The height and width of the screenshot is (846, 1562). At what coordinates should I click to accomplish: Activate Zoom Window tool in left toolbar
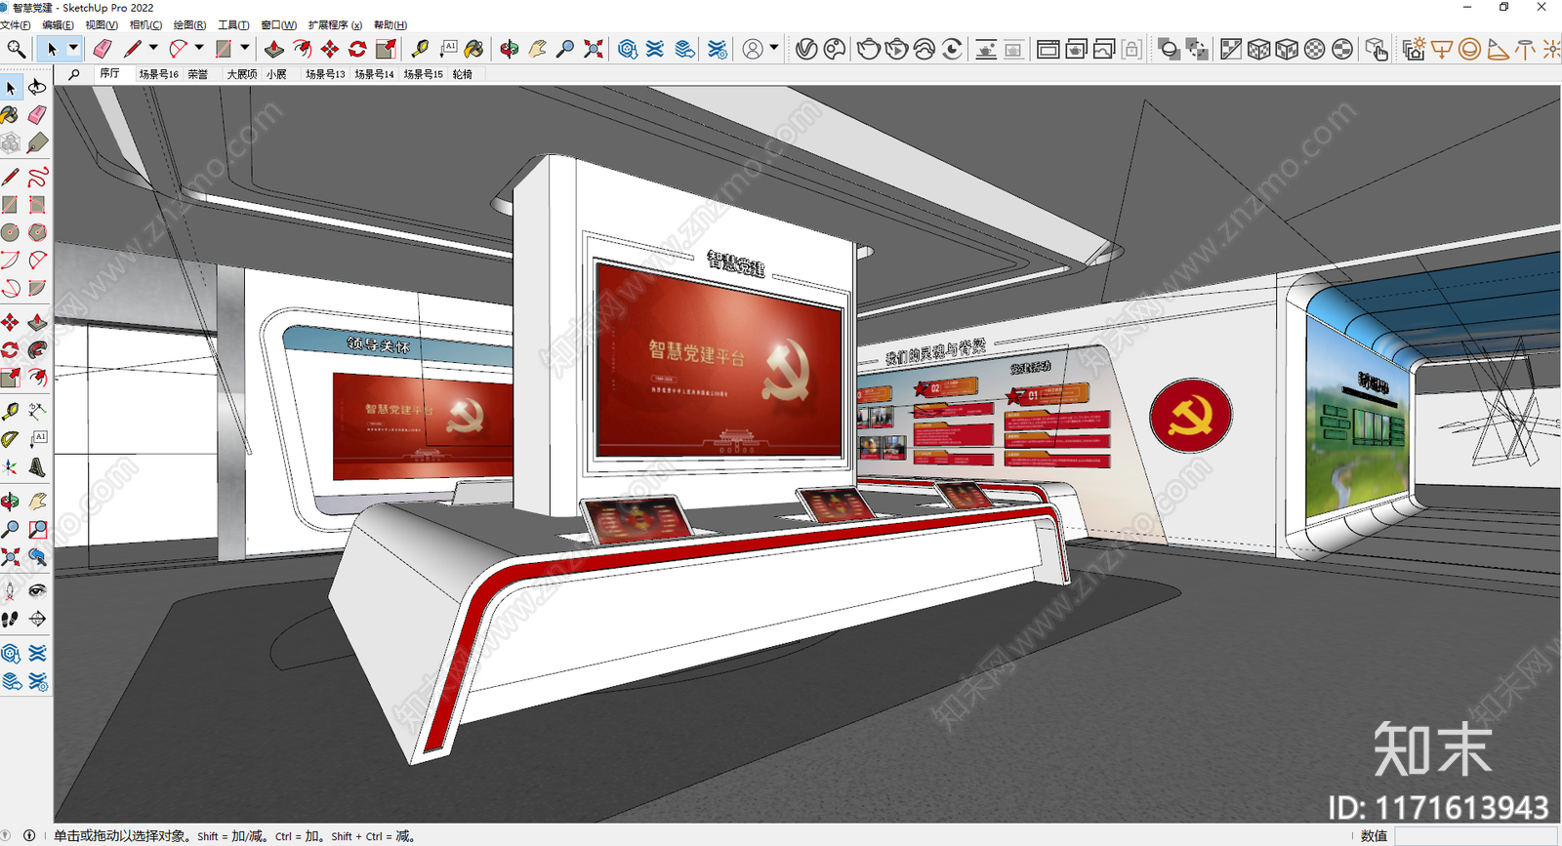tap(37, 529)
